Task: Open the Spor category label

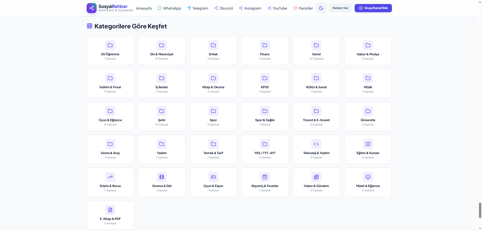Action: pyautogui.click(x=213, y=120)
